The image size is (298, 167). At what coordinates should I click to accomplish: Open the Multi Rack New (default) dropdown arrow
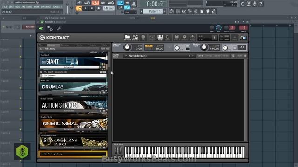point(126,56)
